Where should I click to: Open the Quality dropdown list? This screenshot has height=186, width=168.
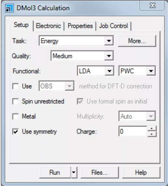[109, 56]
